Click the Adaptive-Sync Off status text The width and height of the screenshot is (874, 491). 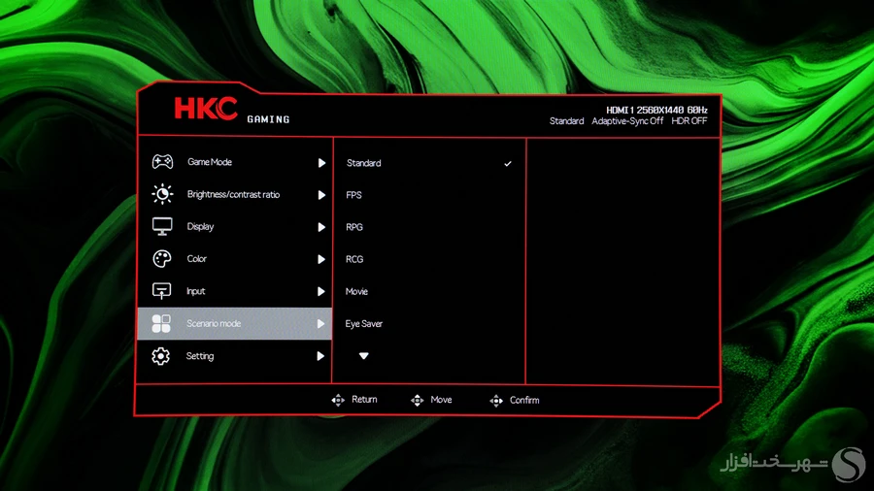627,121
